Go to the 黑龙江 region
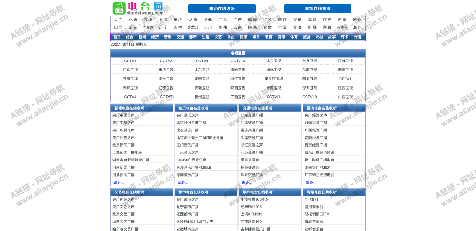Image resolution: width=476 pixels, height=231 pixels. point(193,27)
